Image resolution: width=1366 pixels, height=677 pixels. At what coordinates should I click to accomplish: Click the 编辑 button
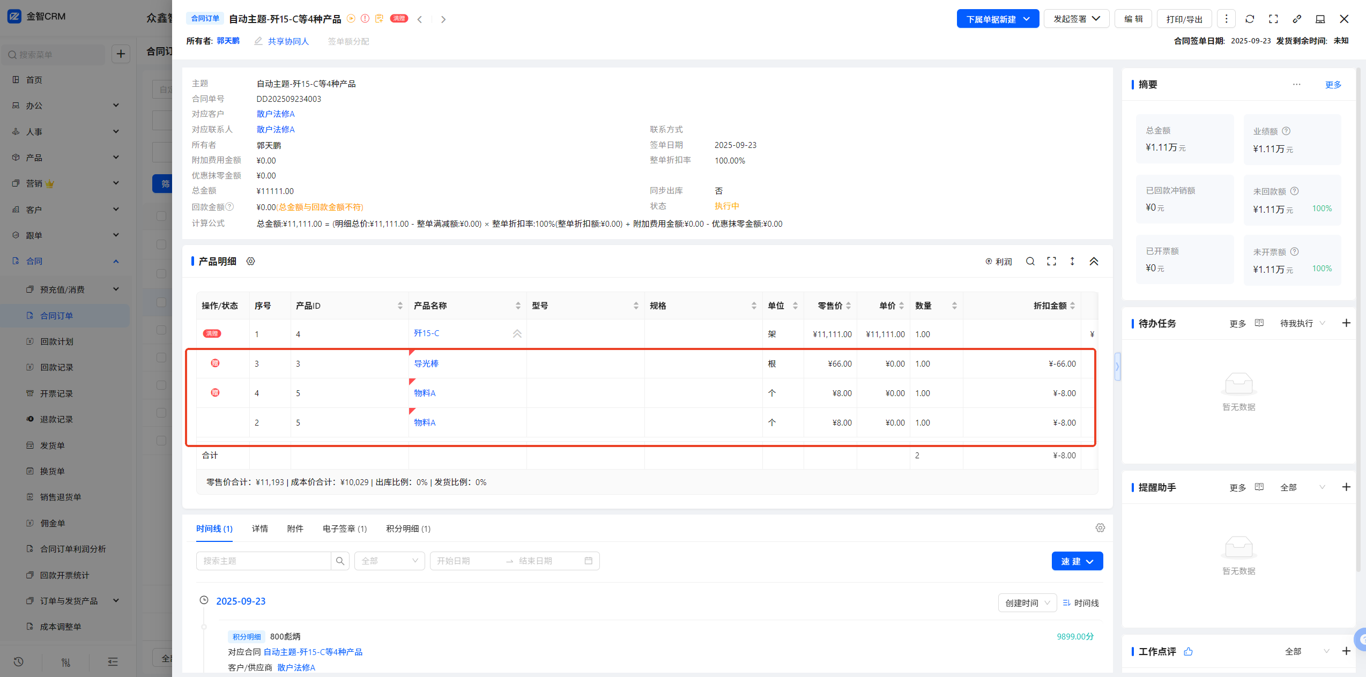1133,19
